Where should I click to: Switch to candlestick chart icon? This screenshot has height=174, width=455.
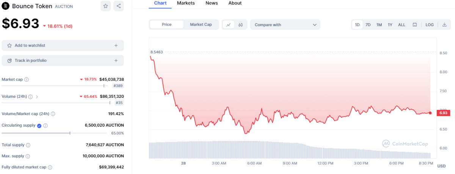coord(241,25)
